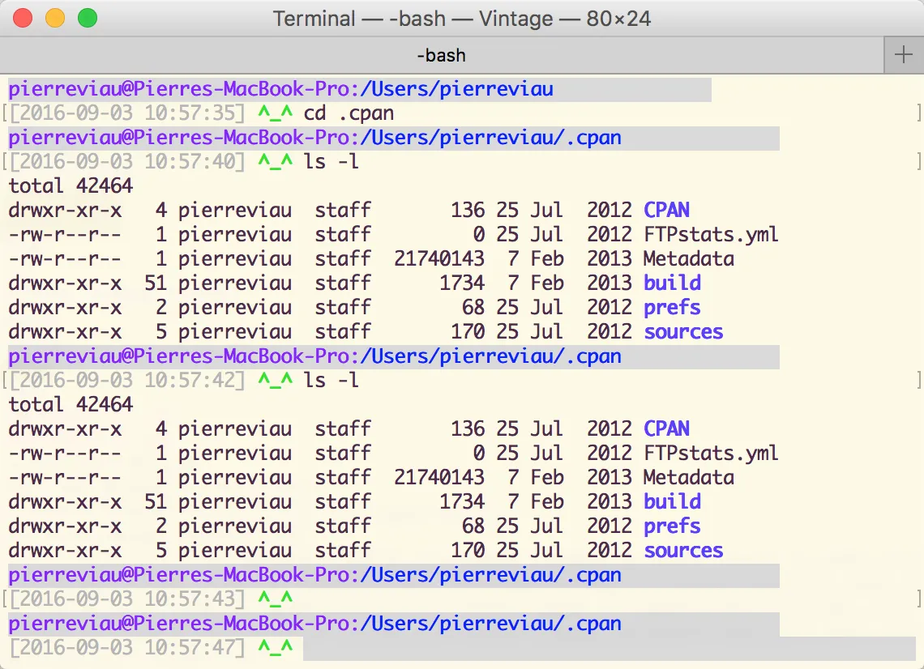Screen dimensions: 924x669
Task: Click the ^_^ prompt after the 10:57:43 timestamp
Action: [x=276, y=599]
